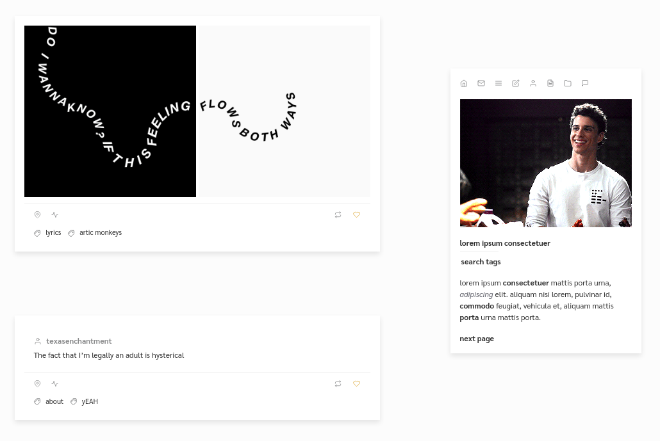
Task: Open permalink pin on lyrics post
Action: tap(37, 215)
